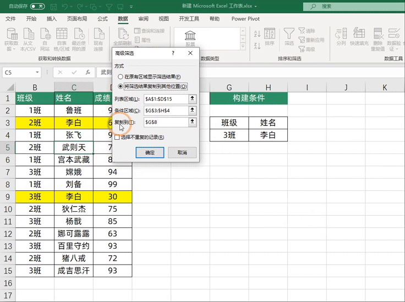Open the 文件 menu tab

click(x=10, y=19)
